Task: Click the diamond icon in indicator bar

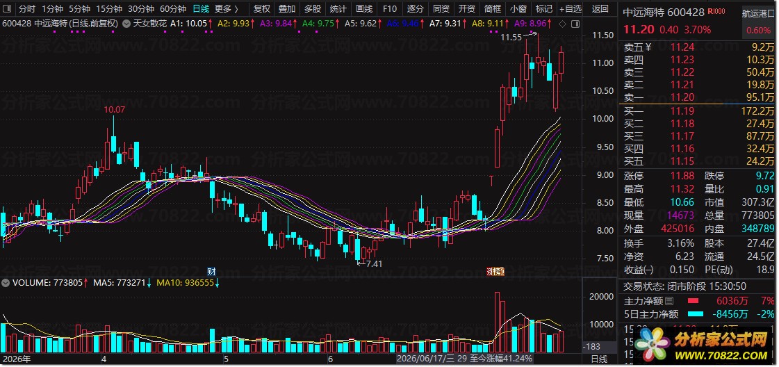Action: 563,24
